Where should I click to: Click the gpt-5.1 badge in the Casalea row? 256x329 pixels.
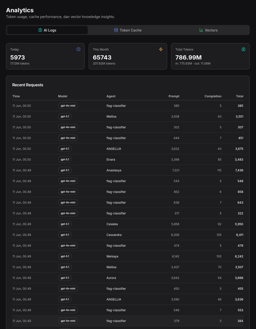coord(65,224)
